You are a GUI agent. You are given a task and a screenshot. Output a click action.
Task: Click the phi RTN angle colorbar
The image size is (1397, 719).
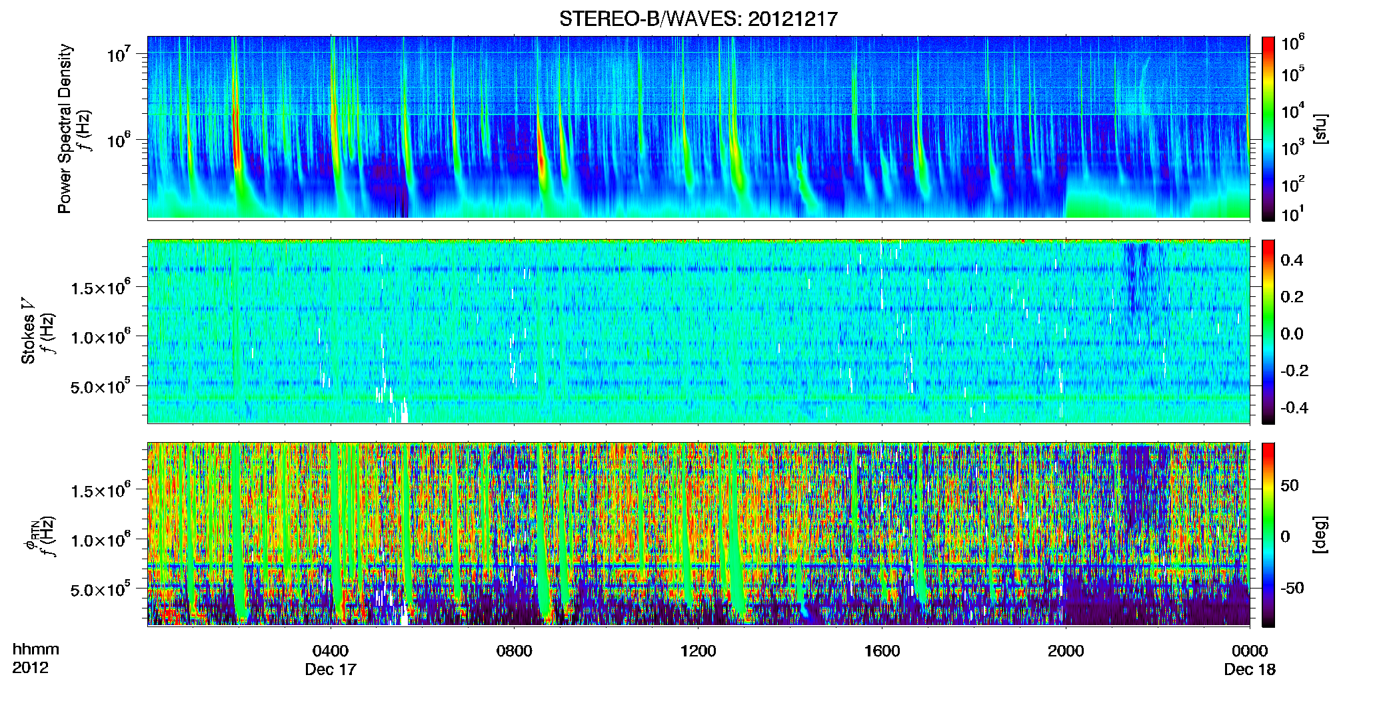(x=1268, y=535)
